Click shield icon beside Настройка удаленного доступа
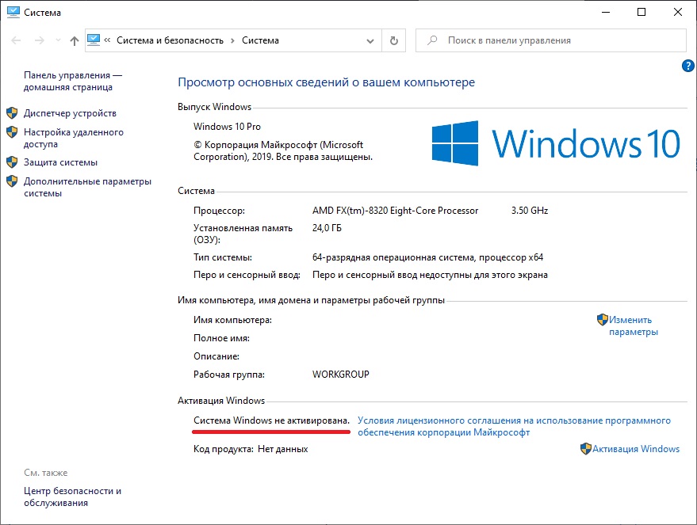Viewport: 697px width, 525px height. point(12,131)
